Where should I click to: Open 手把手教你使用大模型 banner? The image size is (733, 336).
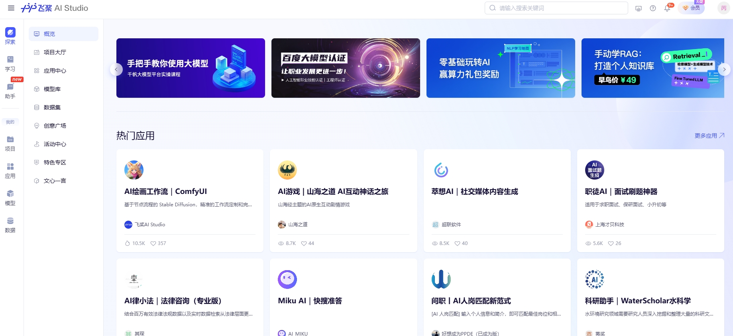(191, 68)
